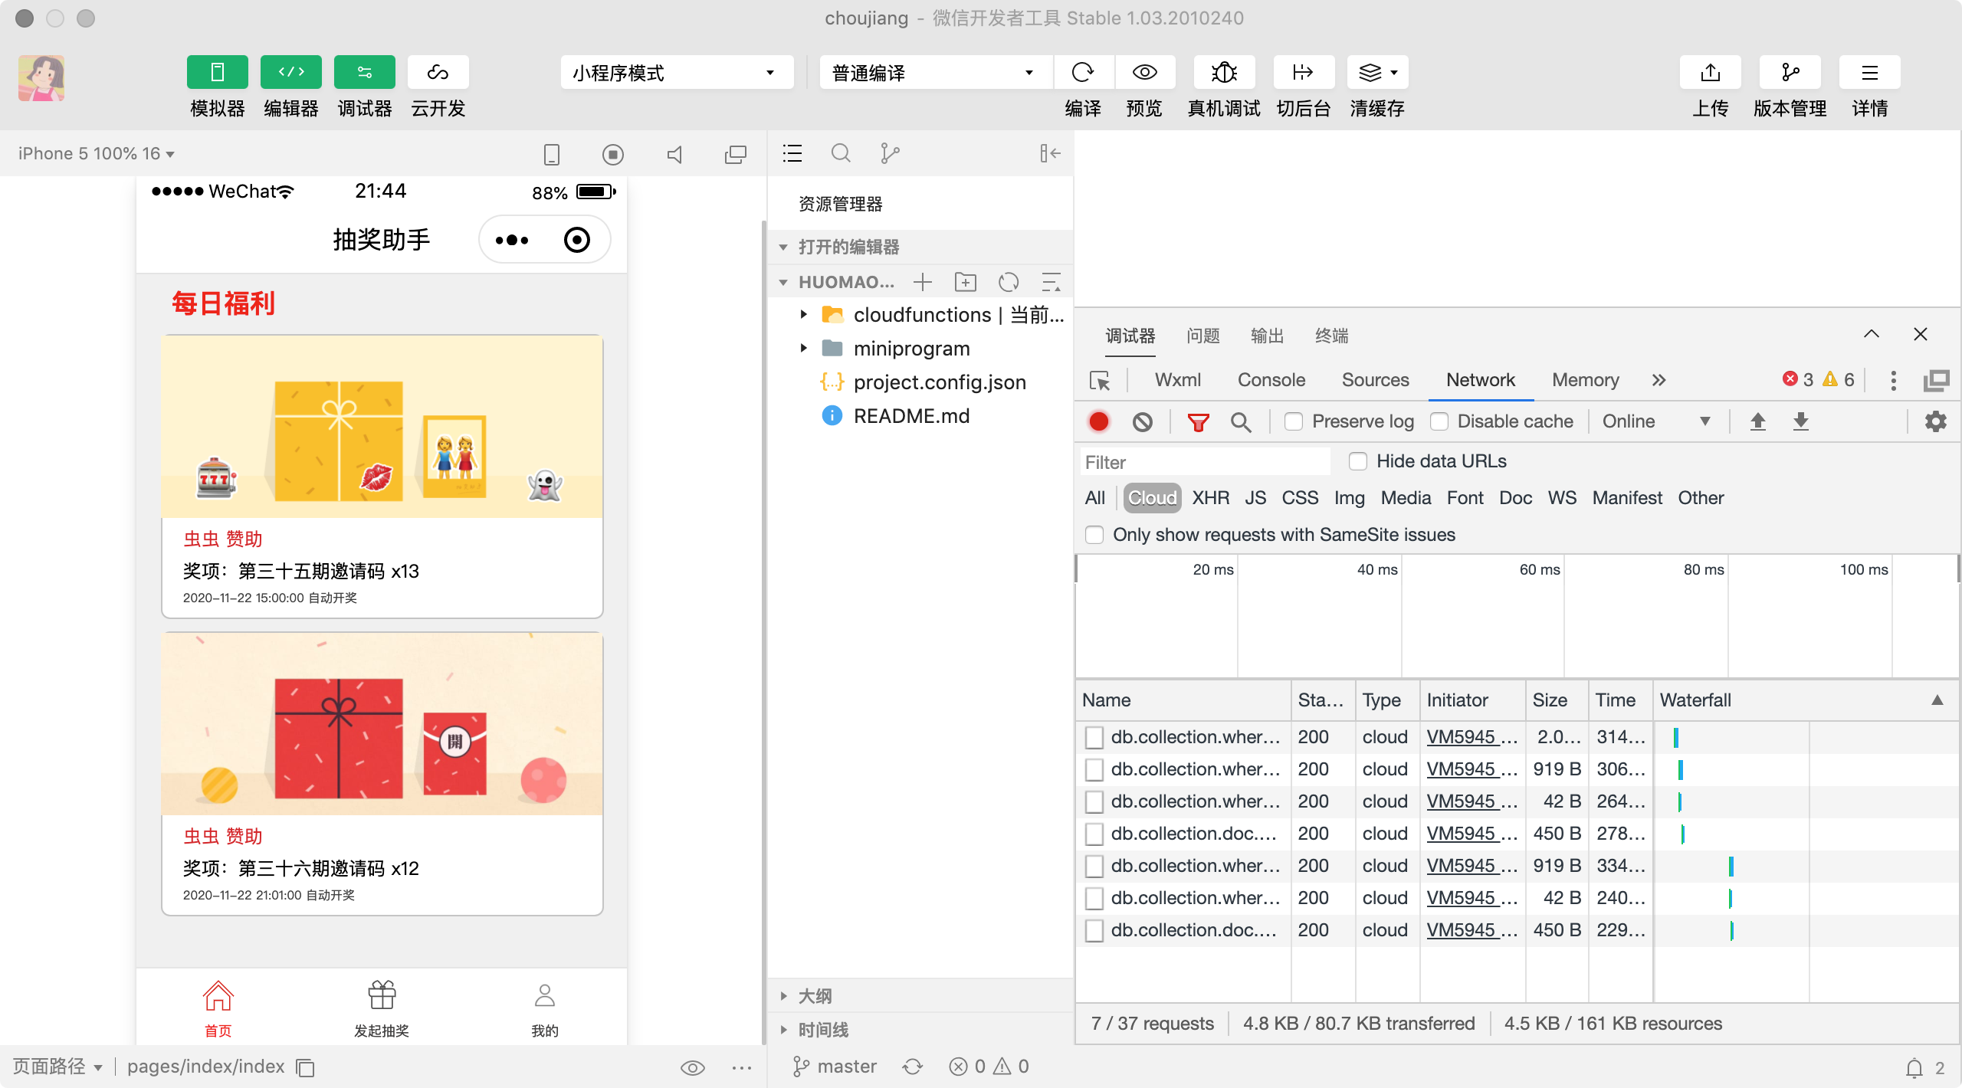Click the network Filter text field
The height and width of the screenshot is (1088, 1962).
(x=1203, y=463)
